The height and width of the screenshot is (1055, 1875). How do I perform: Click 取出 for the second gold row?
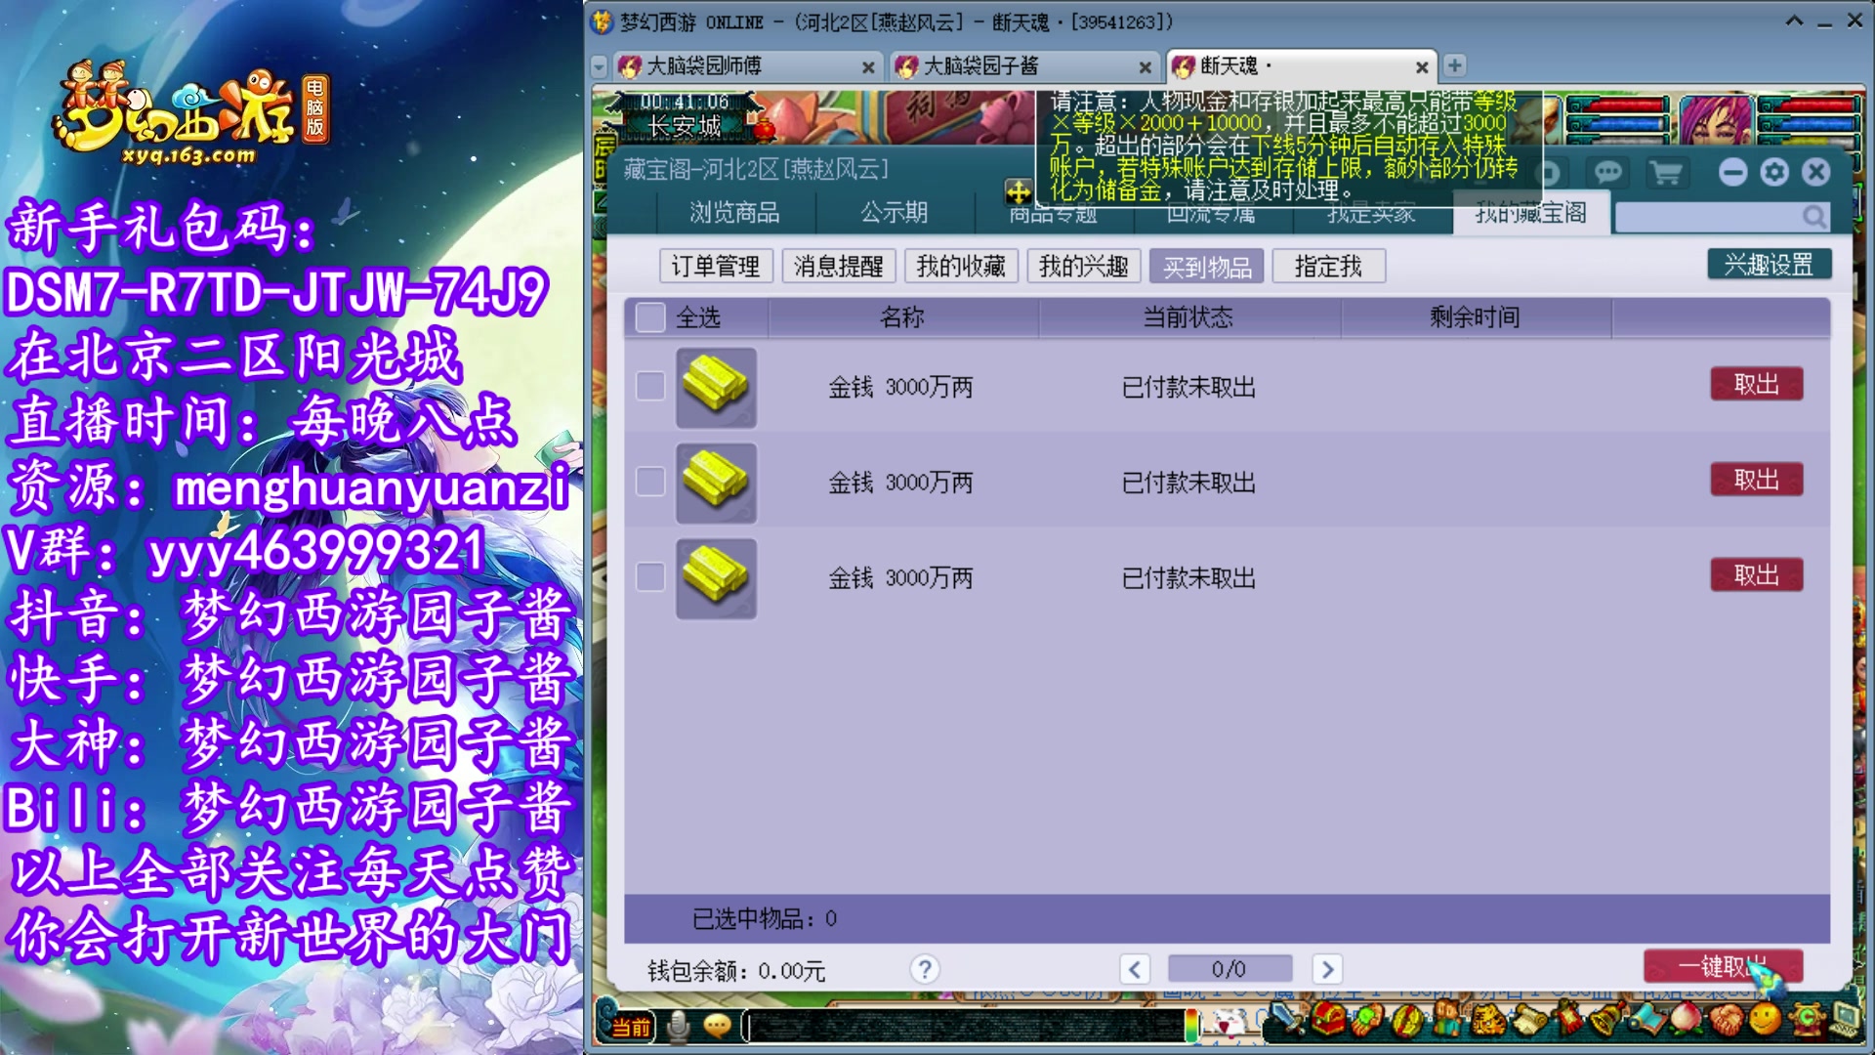(1756, 480)
